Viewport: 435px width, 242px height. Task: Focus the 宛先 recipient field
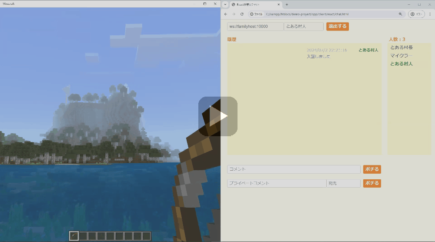pos(344,183)
